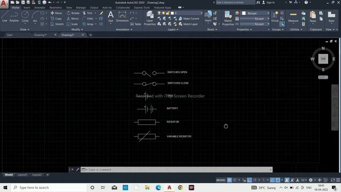This screenshot has width=341, height=192.
Task: Expand the Annotation panel
Action: click(124, 29)
